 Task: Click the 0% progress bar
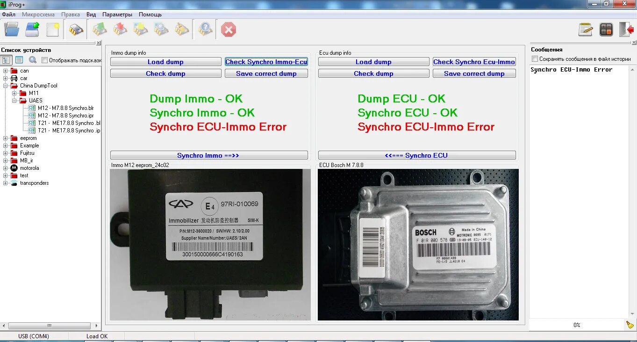(577, 325)
